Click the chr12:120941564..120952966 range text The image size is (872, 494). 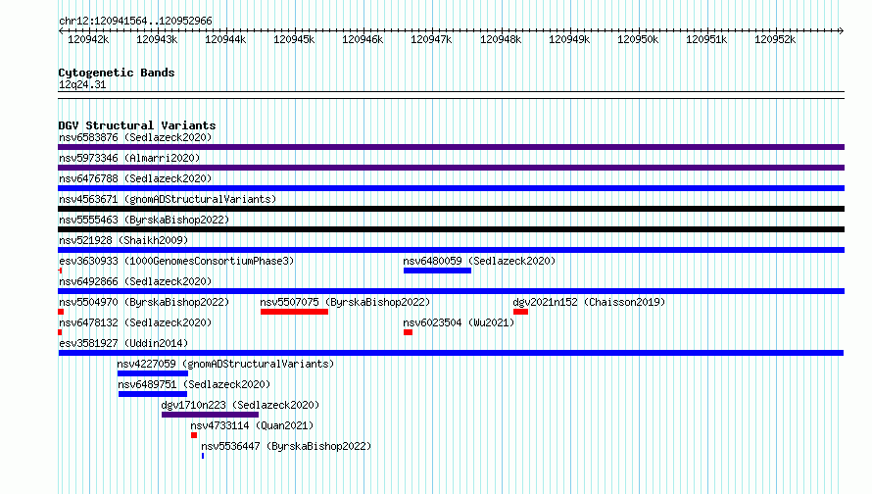(135, 21)
